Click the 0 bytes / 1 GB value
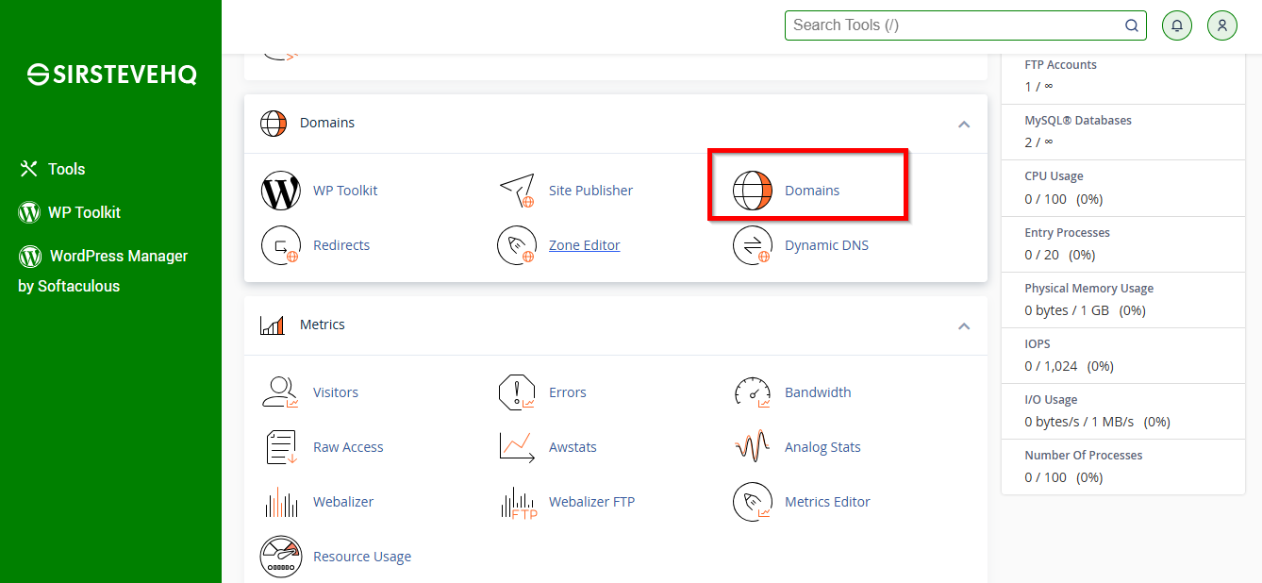The image size is (1262, 583). (1067, 310)
